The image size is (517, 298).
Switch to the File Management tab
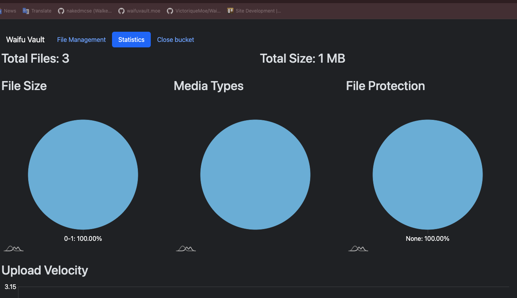coord(81,40)
